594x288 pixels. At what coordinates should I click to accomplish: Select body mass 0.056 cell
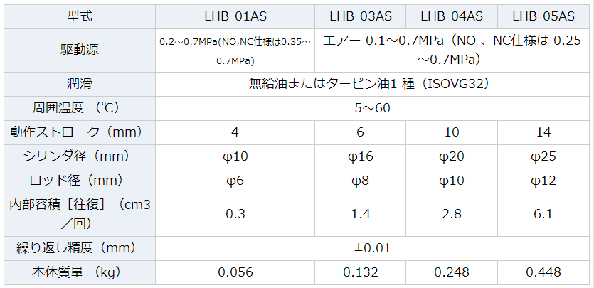click(x=235, y=272)
